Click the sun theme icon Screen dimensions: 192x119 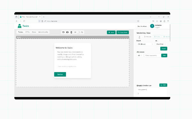[75, 32]
